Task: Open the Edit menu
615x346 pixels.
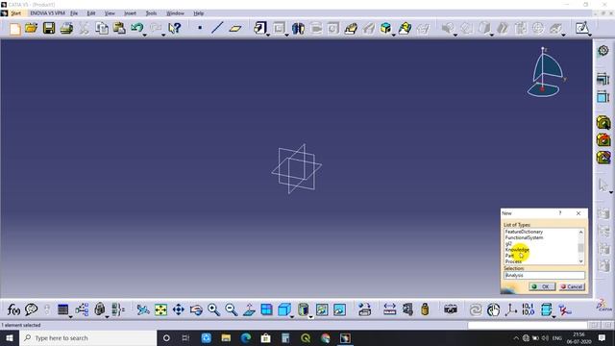Action: pos(91,13)
